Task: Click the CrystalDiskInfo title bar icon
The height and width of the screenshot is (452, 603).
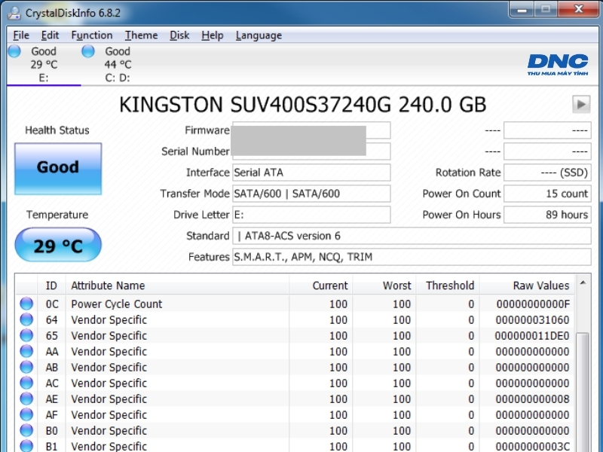Action: pos(14,13)
